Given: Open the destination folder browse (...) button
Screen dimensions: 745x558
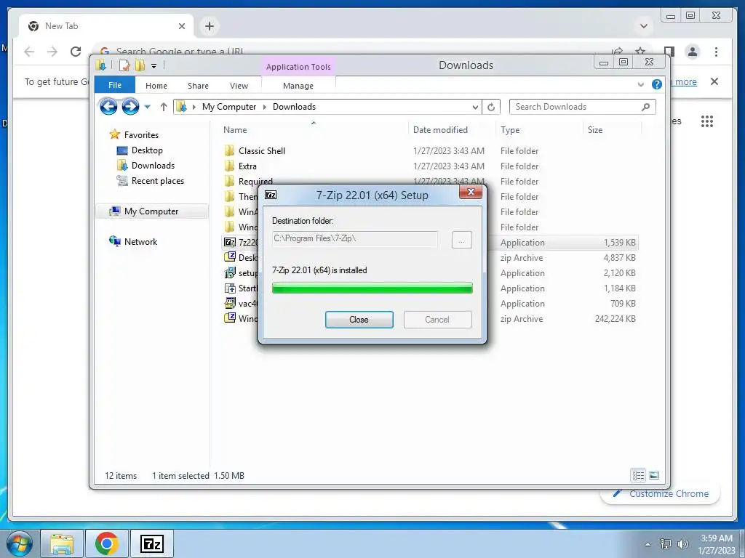Looking at the screenshot, I should (461, 240).
